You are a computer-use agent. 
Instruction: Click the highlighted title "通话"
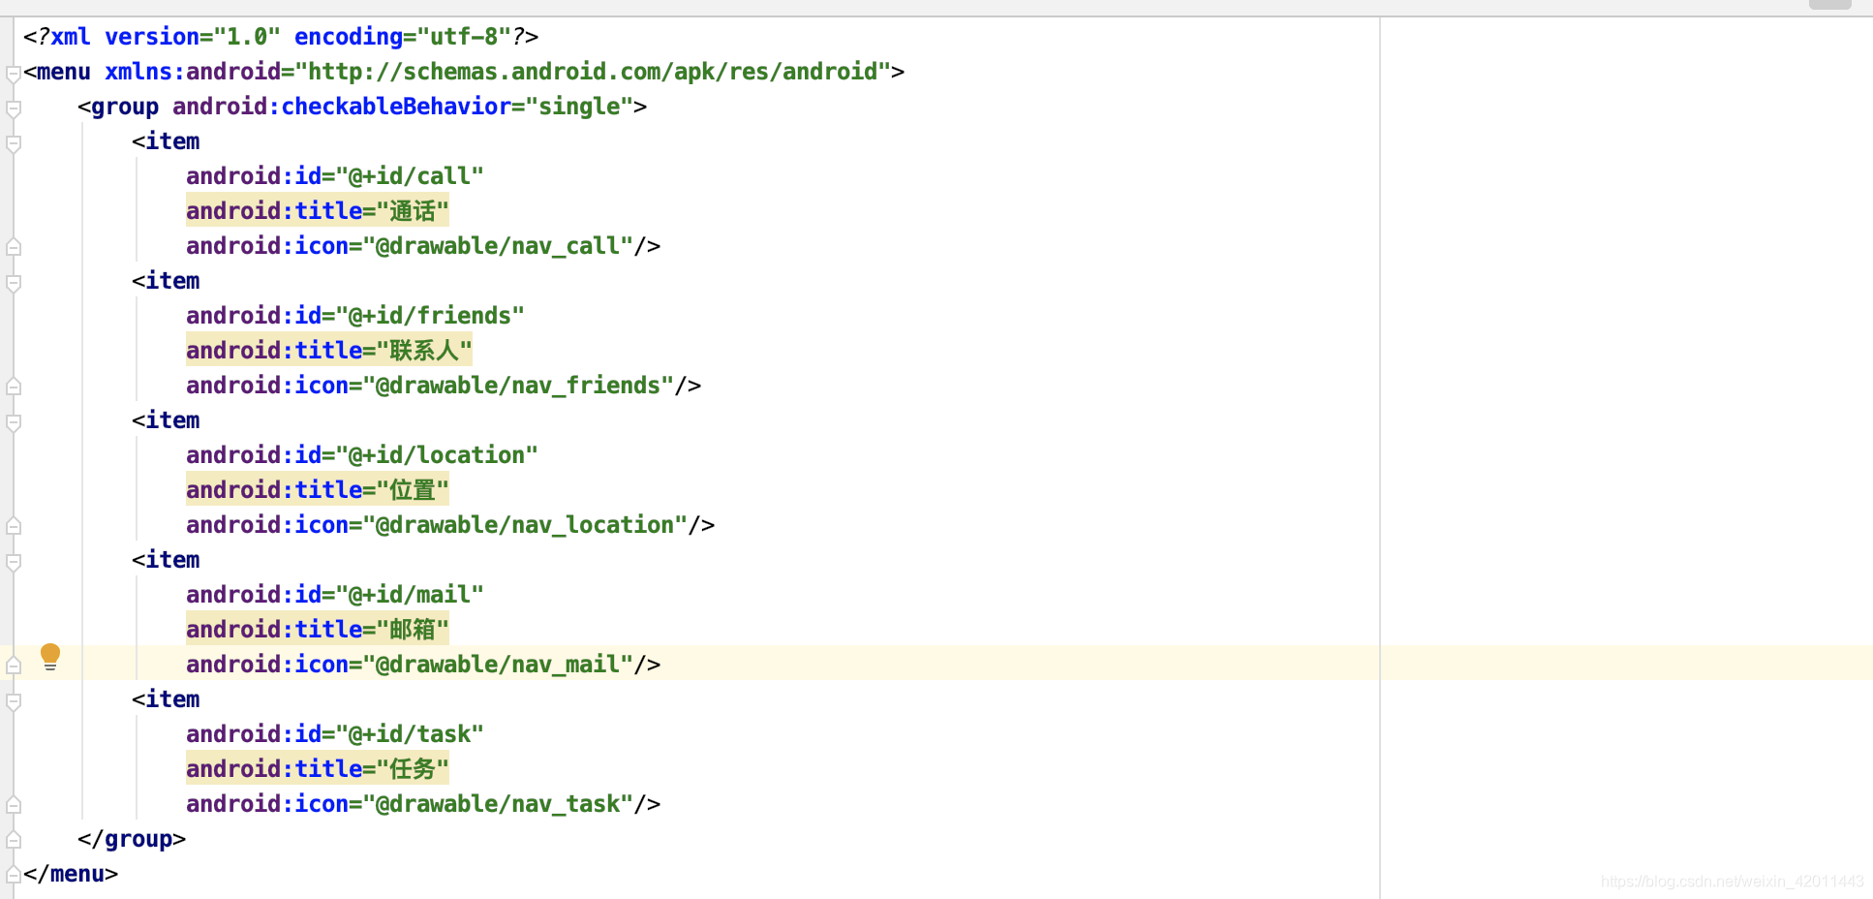318,211
